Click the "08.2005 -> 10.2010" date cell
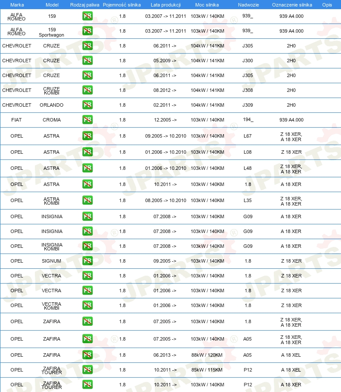This screenshot has height=392, width=341. [x=166, y=200]
